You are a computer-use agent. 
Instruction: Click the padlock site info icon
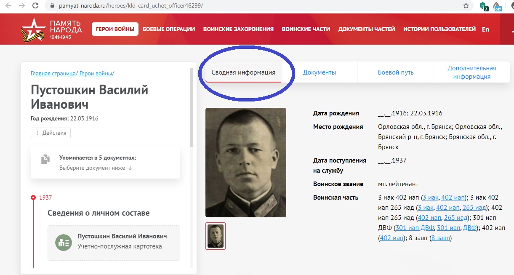52,6
